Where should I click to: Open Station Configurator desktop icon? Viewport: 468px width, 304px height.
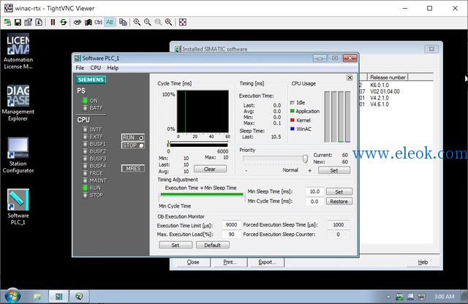pyautogui.click(x=18, y=155)
